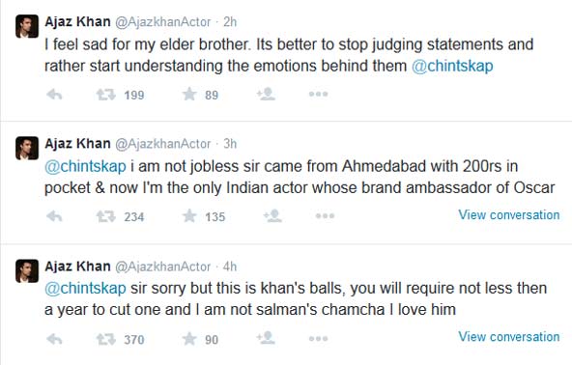
Task: Open more options on first tweet
Action: coord(318,94)
